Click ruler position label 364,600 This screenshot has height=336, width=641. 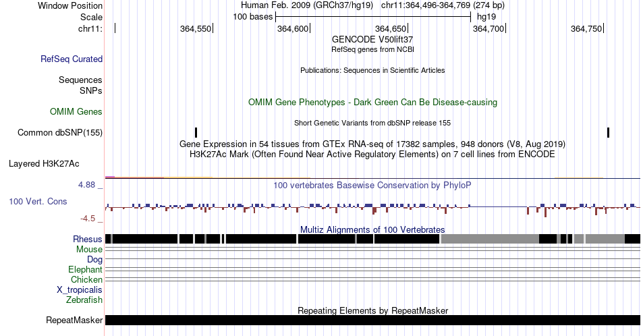[x=293, y=28]
